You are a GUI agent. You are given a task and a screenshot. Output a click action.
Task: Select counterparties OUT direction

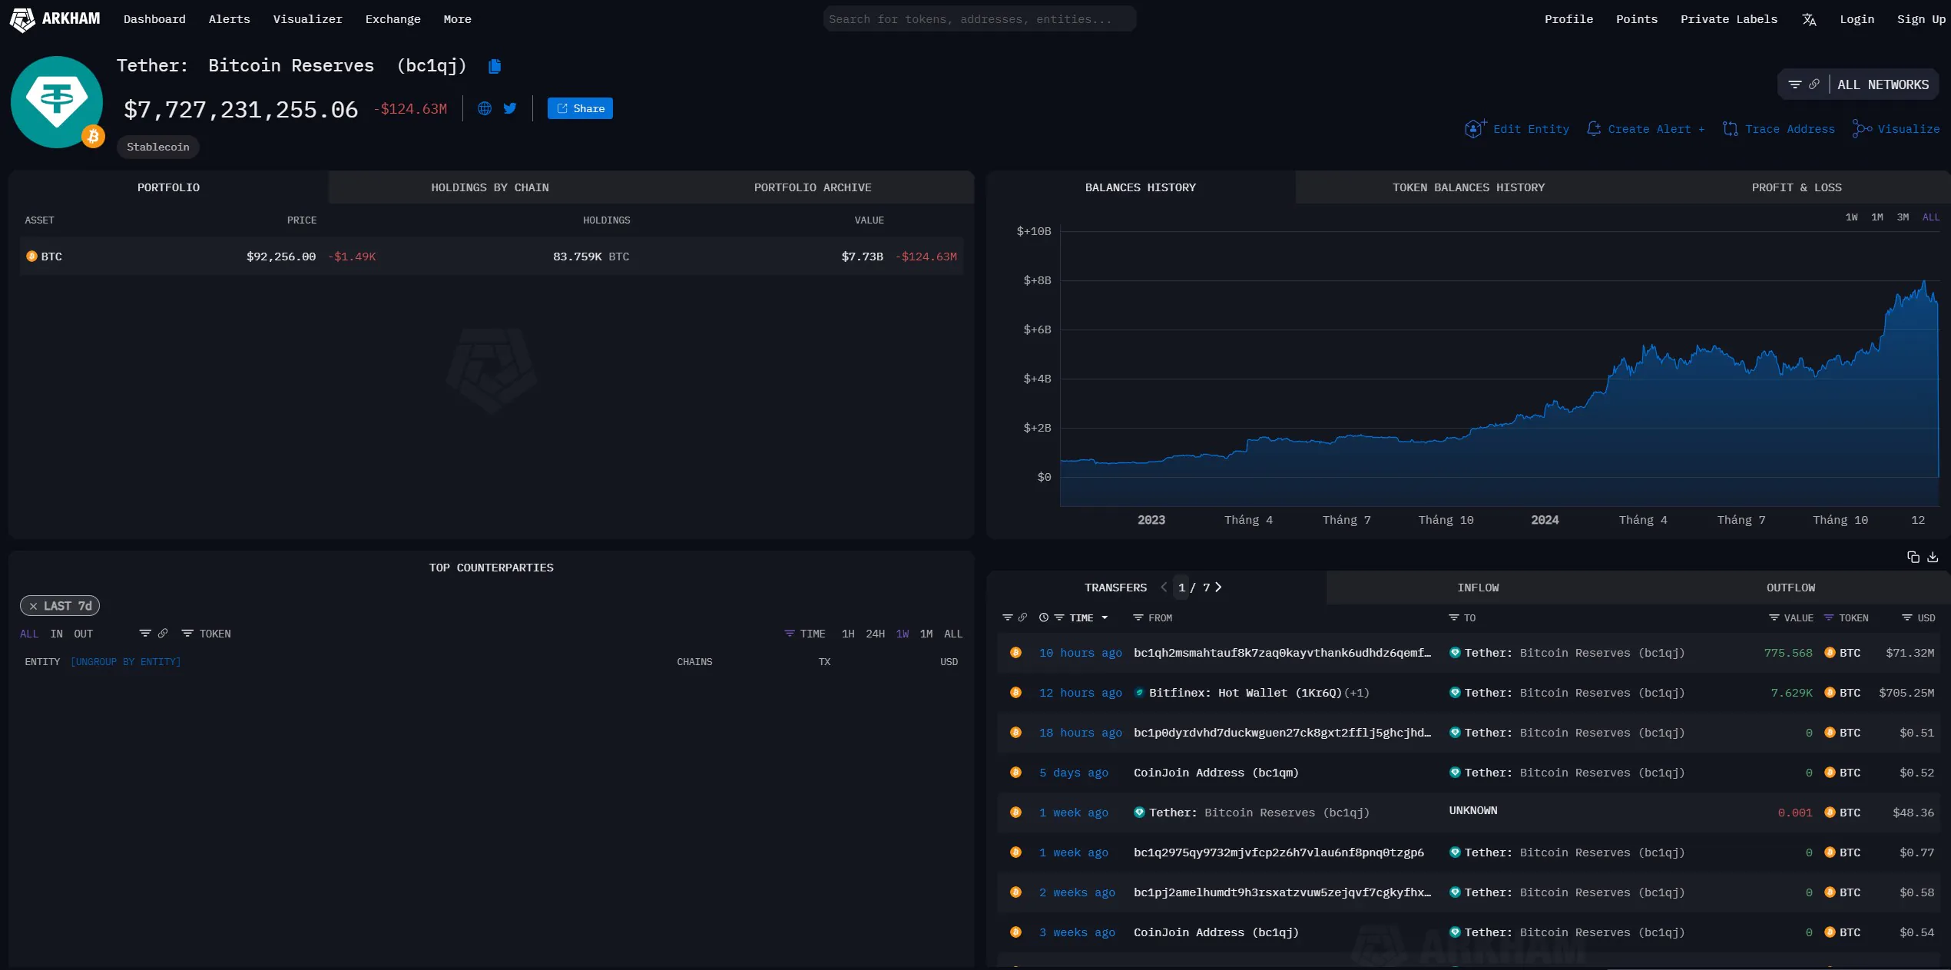tap(83, 634)
